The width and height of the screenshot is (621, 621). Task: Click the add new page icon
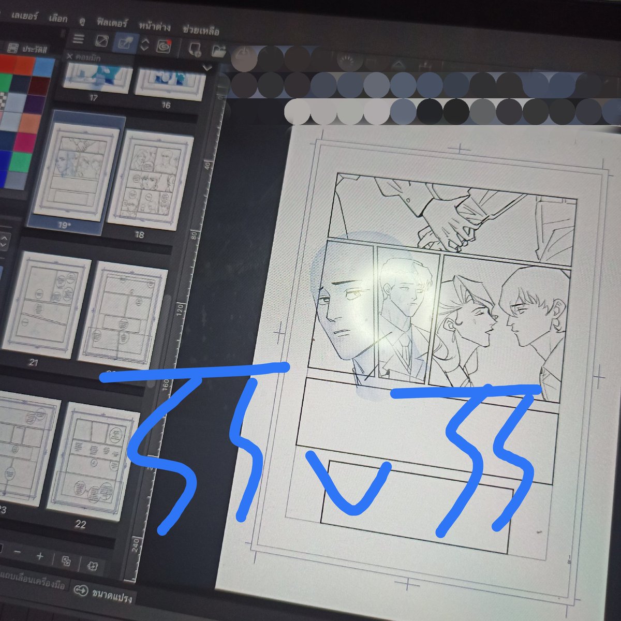[x=195, y=49]
